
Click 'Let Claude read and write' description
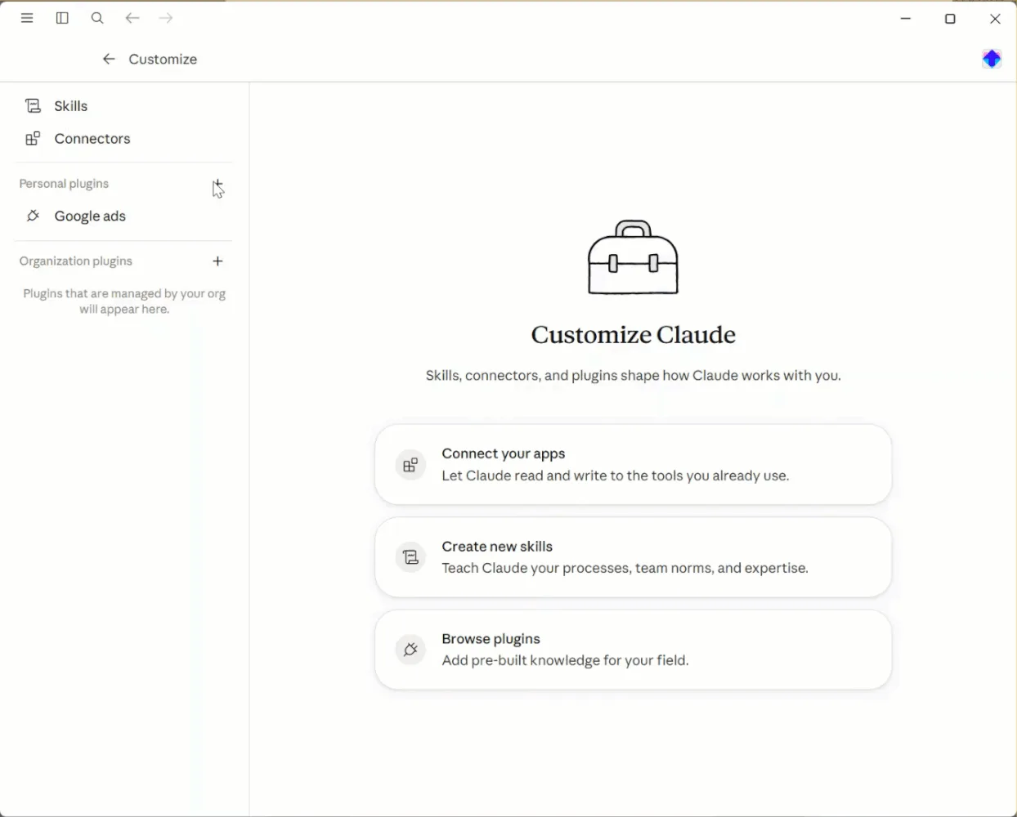(x=616, y=475)
